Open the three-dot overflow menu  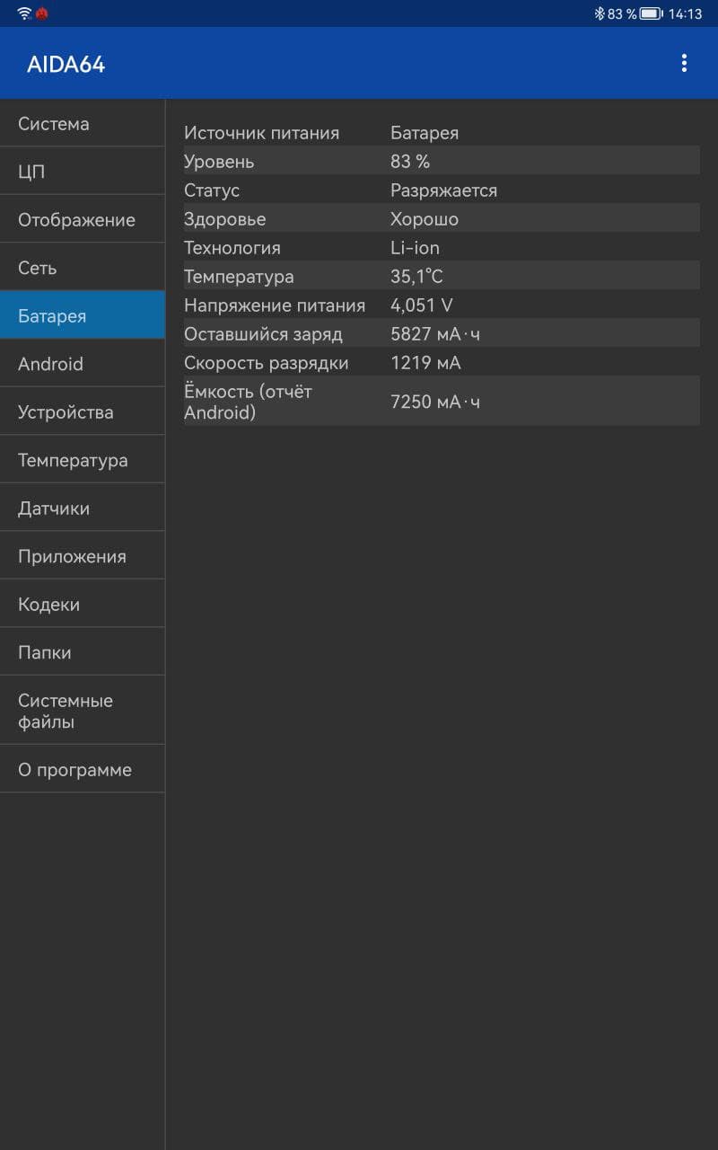(x=684, y=63)
